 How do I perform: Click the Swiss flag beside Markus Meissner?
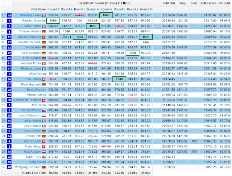pos(44,37)
